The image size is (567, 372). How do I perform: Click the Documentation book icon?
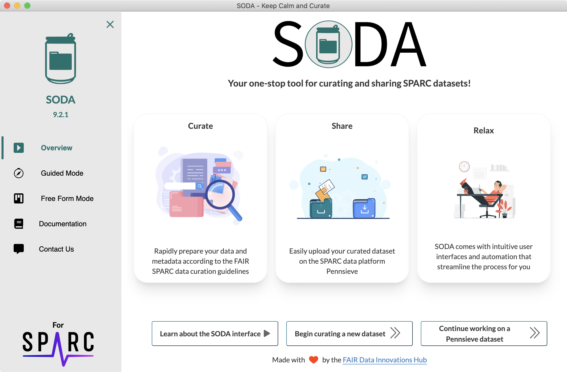point(19,224)
